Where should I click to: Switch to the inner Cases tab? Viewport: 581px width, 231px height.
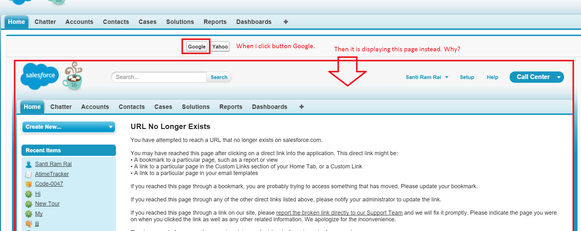[x=163, y=107]
